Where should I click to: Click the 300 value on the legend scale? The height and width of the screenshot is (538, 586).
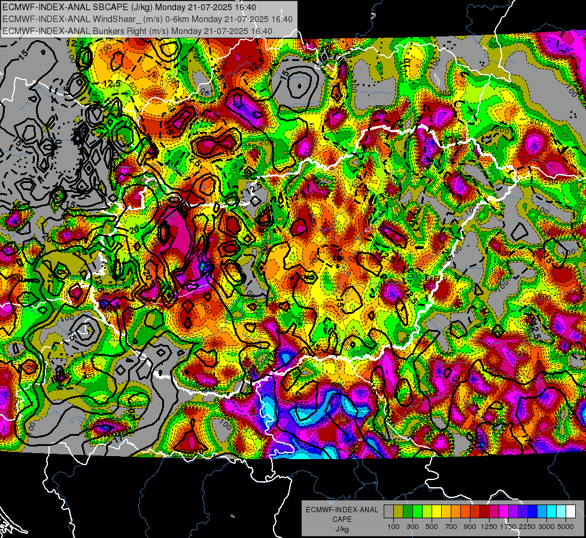coord(412,527)
